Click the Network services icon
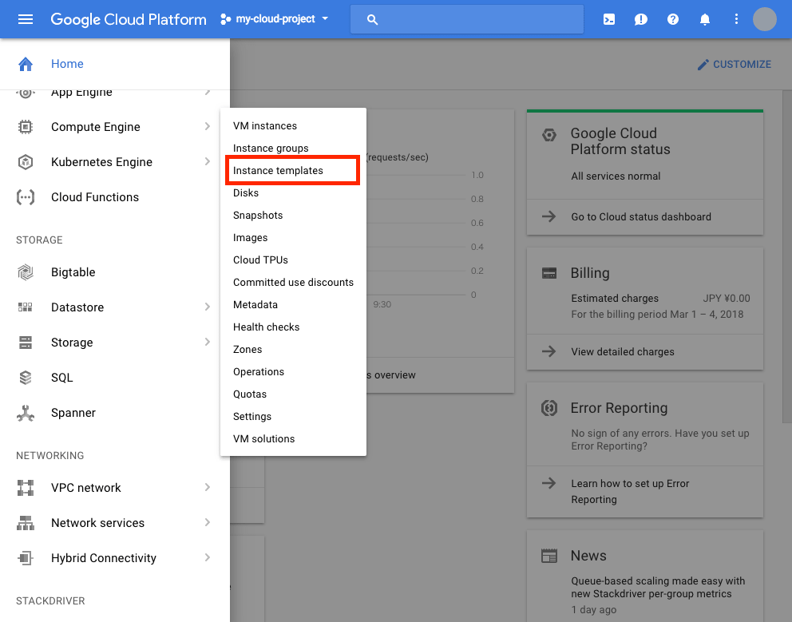 click(x=26, y=523)
